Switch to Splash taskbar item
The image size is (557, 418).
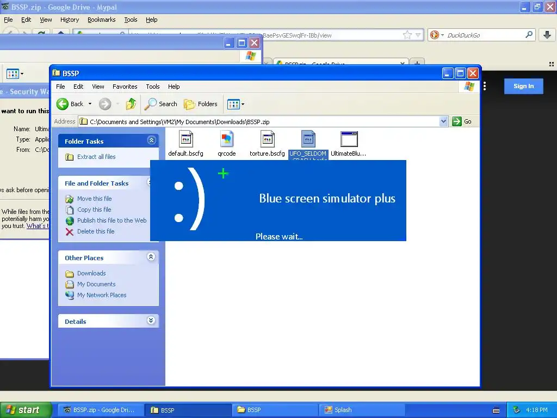click(x=362, y=410)
